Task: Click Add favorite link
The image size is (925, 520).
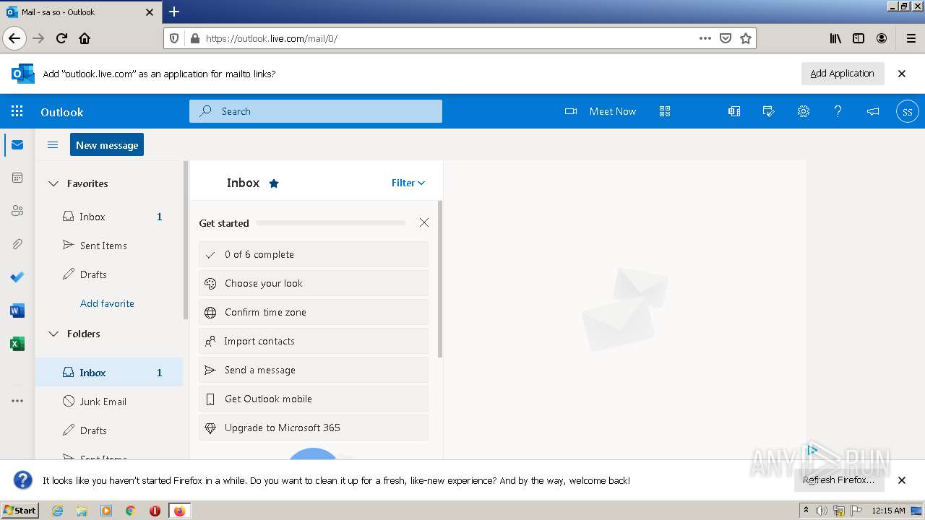Action: coord(107,303)
